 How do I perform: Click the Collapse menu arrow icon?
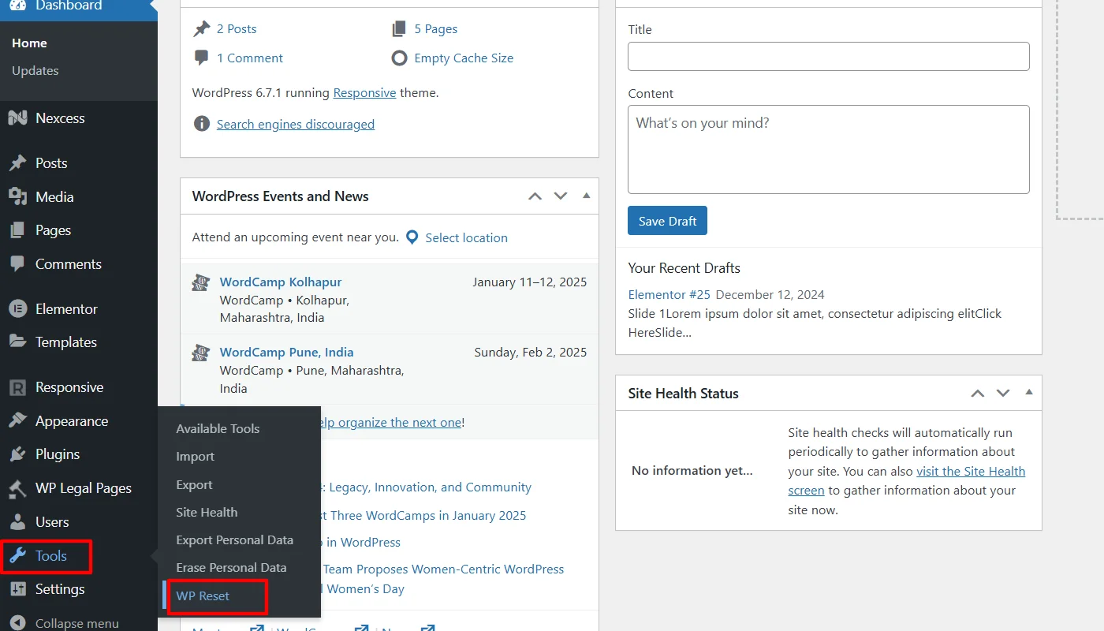point(17,623)
